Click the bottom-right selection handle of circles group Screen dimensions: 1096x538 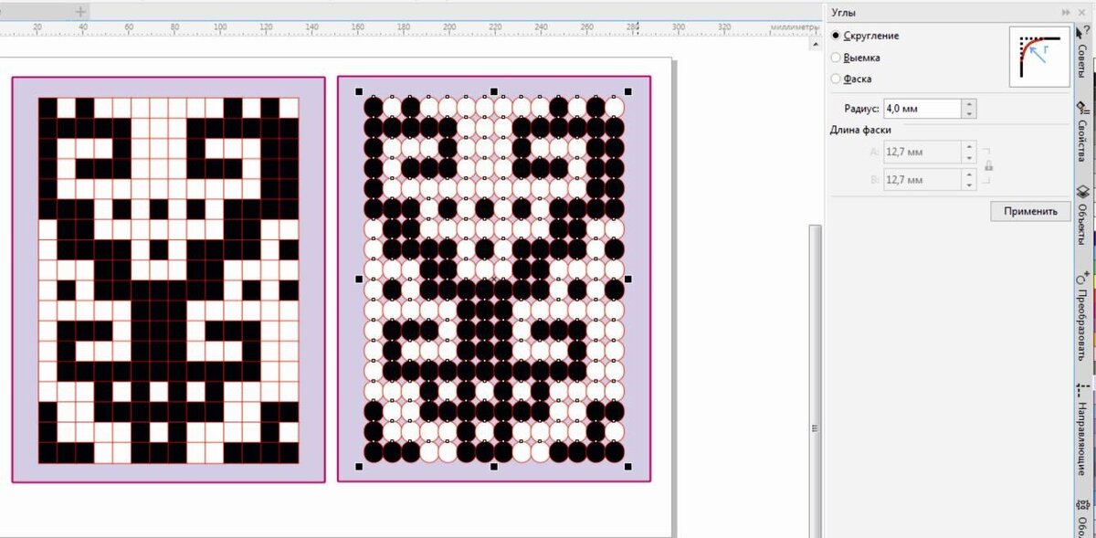(x=628, y=467)
